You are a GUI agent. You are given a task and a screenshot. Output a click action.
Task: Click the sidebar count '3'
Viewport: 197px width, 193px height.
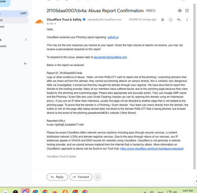click(x=26, y=40)
